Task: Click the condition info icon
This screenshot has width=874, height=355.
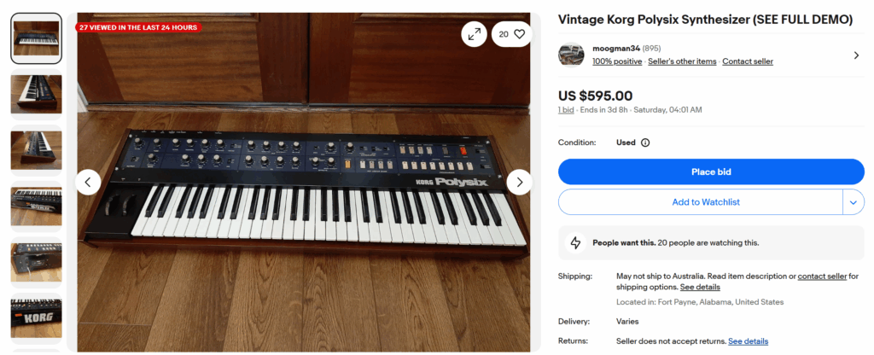Action: coord(645,143)
